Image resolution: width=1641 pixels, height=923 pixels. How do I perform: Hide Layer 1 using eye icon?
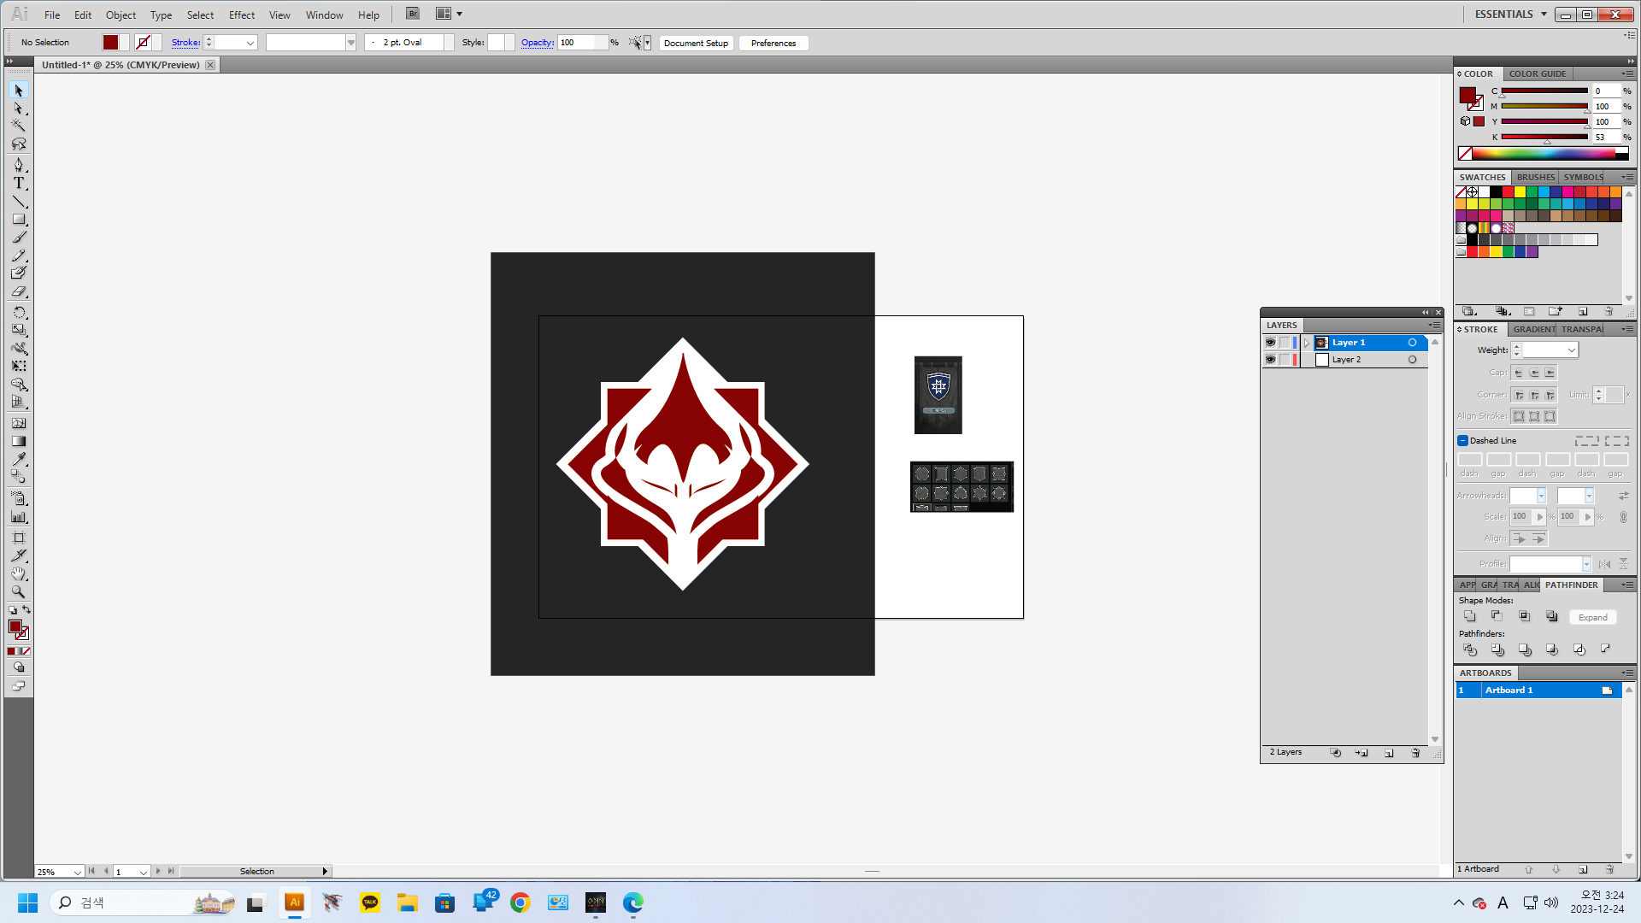(1270, 343)
